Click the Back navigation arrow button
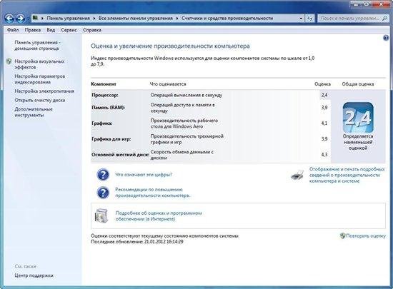 (9, 19)
